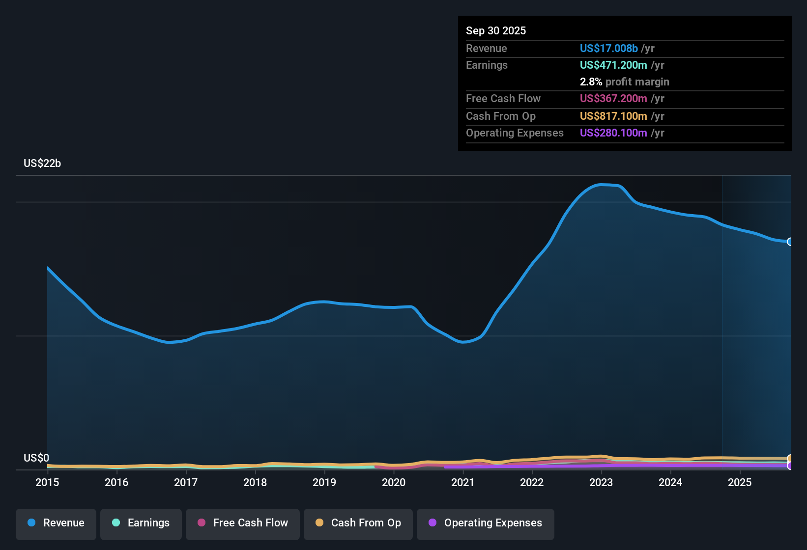The height and width of the screenshot is (550, 807).
Task: Click the Cash From Op endpoint marker
Action: pyautogui.click(x=789, y=458)
